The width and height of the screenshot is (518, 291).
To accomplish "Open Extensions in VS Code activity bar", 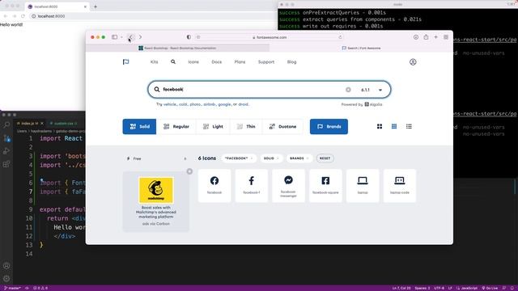I will (6, 164).
